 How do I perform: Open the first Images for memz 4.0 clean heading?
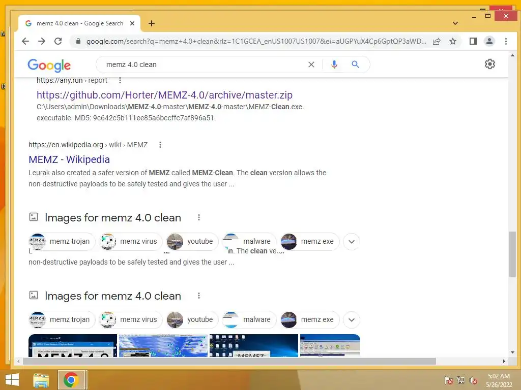[x=113, y=218]
